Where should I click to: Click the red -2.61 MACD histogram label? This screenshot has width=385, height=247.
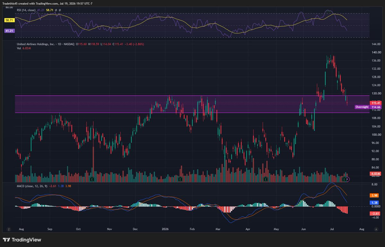coord(375,213)
